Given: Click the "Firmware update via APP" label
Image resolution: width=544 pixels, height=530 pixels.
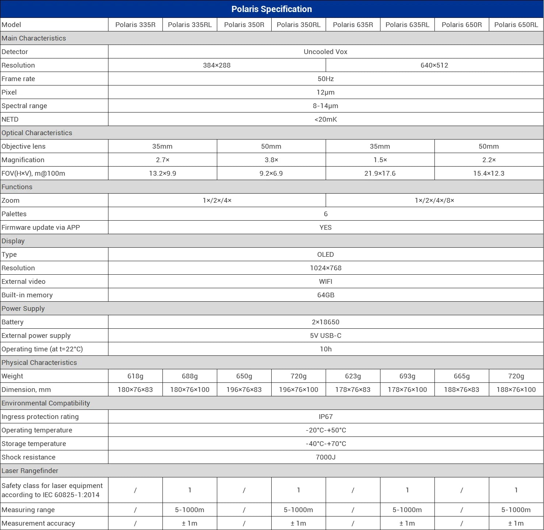Looking at the screenshot, I should point(41,227).
